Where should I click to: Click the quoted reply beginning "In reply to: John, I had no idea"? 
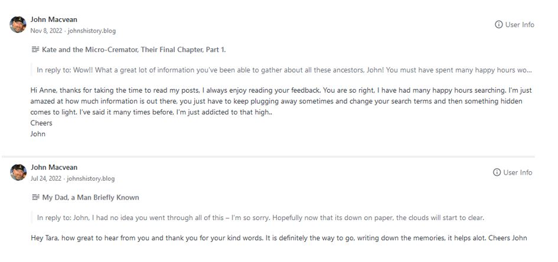click(x=260, y=217)
